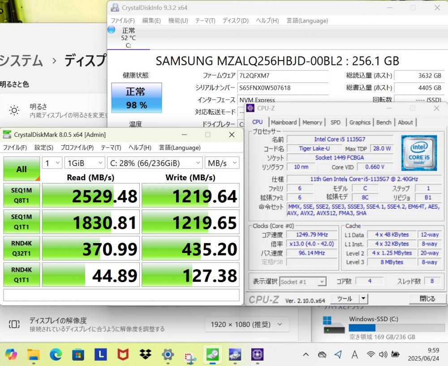Viewport: 448px width, 366px height.
Task: Run the SEQ1M Q8T1 test
Action: (x=22, y=195)
